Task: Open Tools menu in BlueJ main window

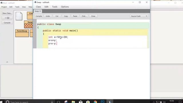Action: tap(17, 7)
